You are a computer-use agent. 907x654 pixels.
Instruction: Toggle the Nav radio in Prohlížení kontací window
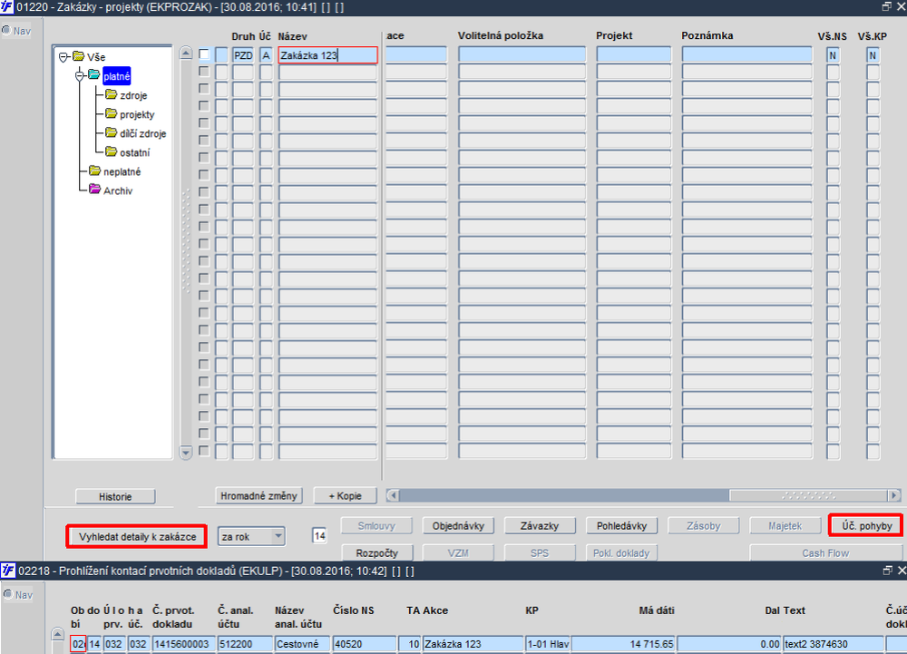coord(7,594)
